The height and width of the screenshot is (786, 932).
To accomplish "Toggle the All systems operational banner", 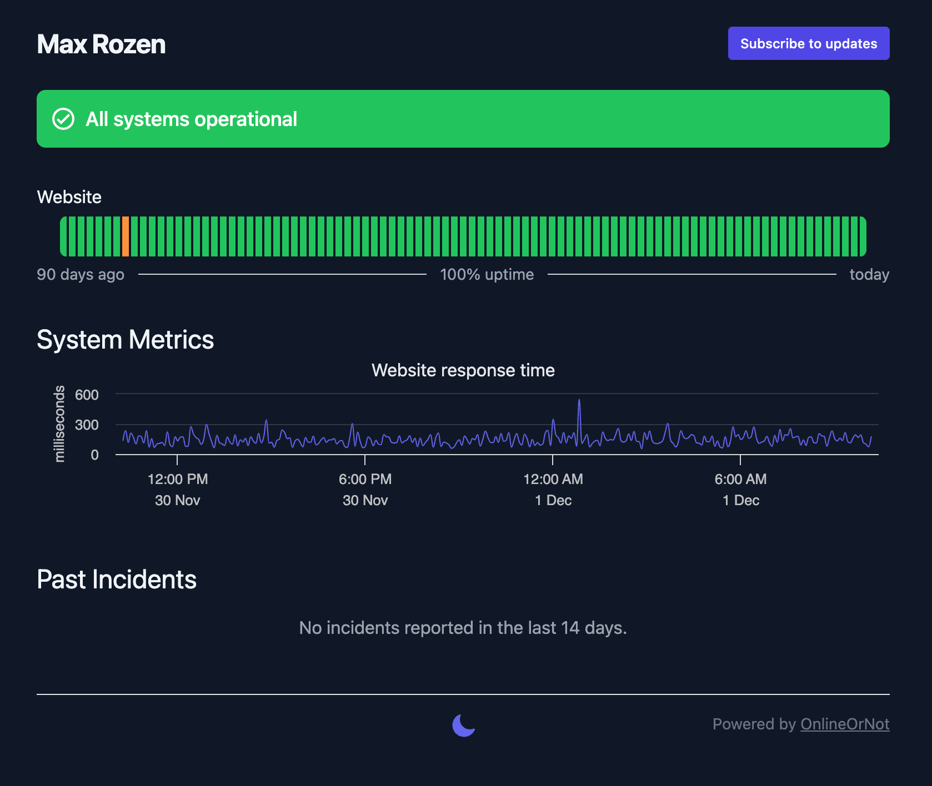I will [463, 118].
